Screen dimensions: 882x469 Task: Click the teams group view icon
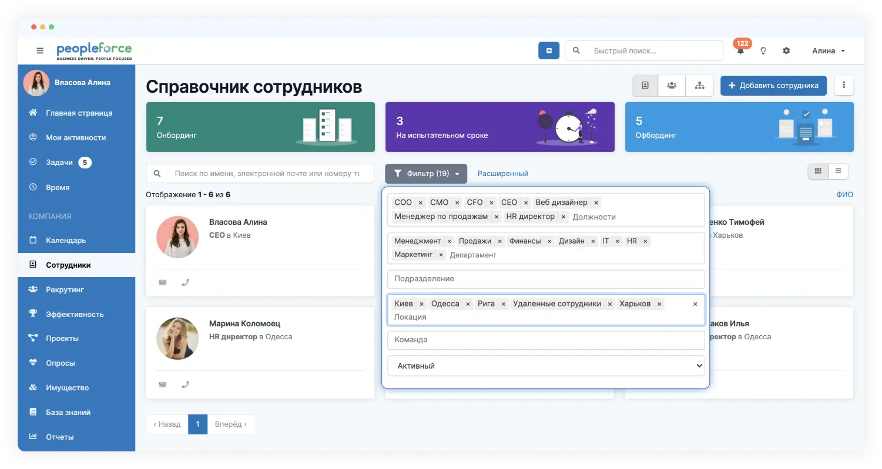pyautogui.click(x=672, y=86)
